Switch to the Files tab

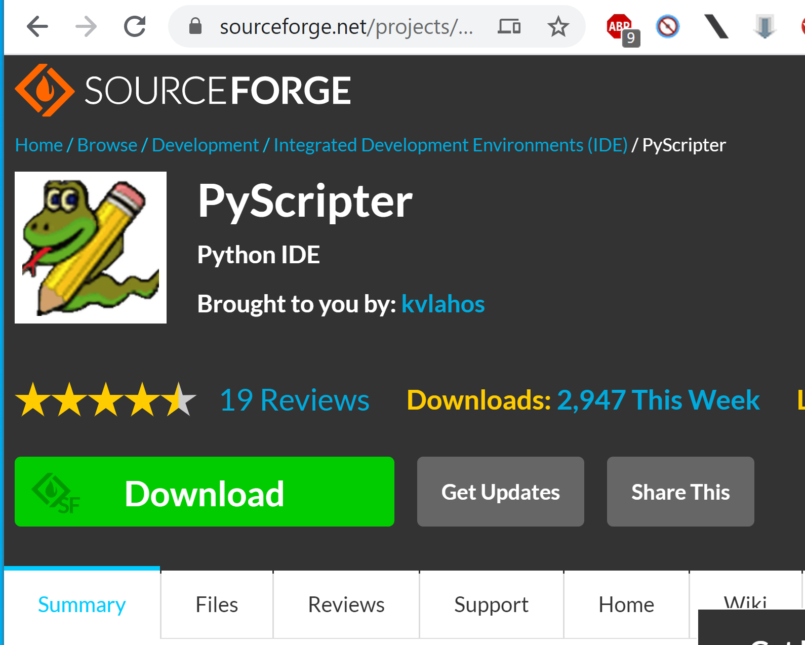click(x=217, y=604)
